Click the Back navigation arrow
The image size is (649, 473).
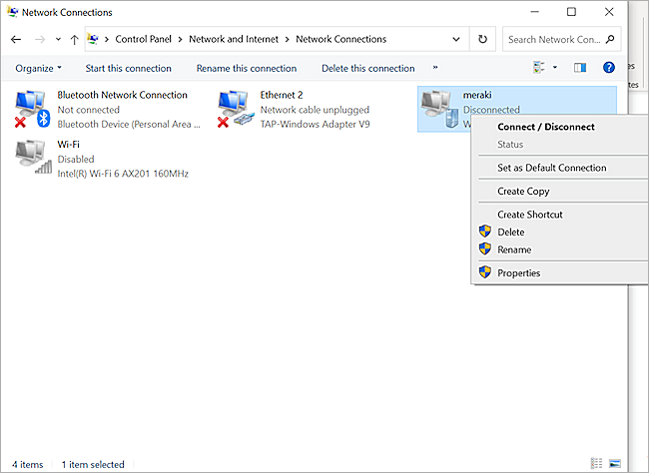click(x=16, y=39)
